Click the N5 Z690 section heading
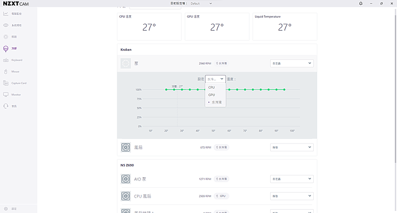 click(x=127, y=165)
